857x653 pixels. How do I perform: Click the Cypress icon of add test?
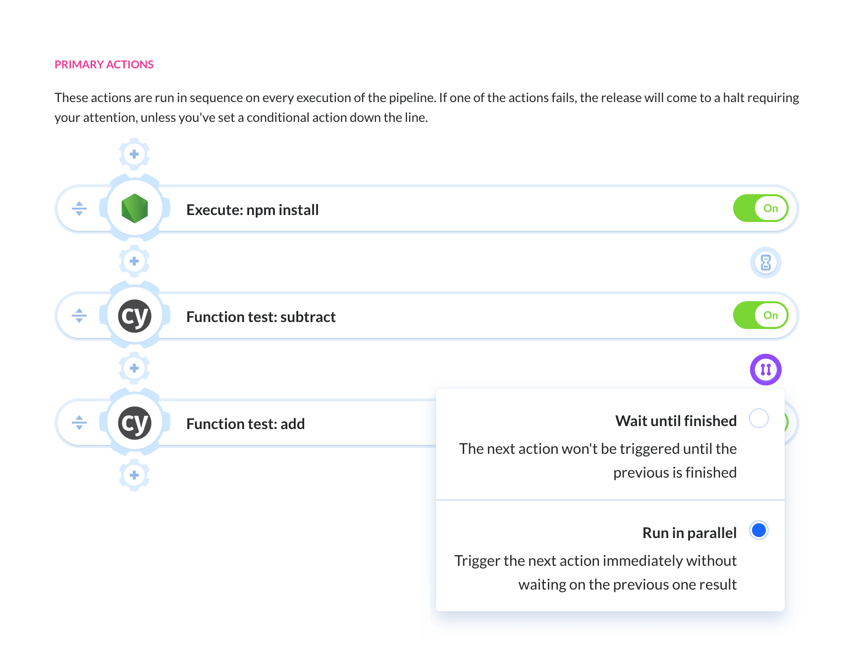pos(135,423)
